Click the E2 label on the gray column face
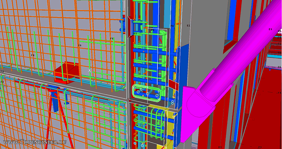282x149 pixels. tap(188, 26)
